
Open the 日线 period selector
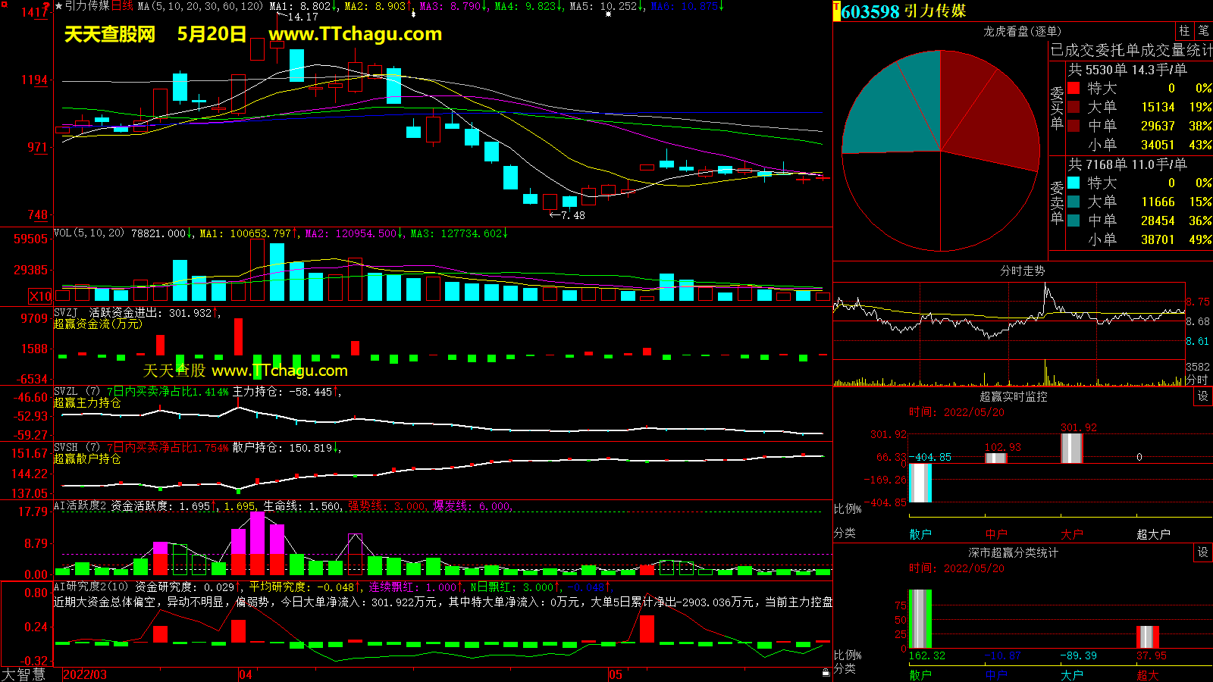[x=122, y=6]
